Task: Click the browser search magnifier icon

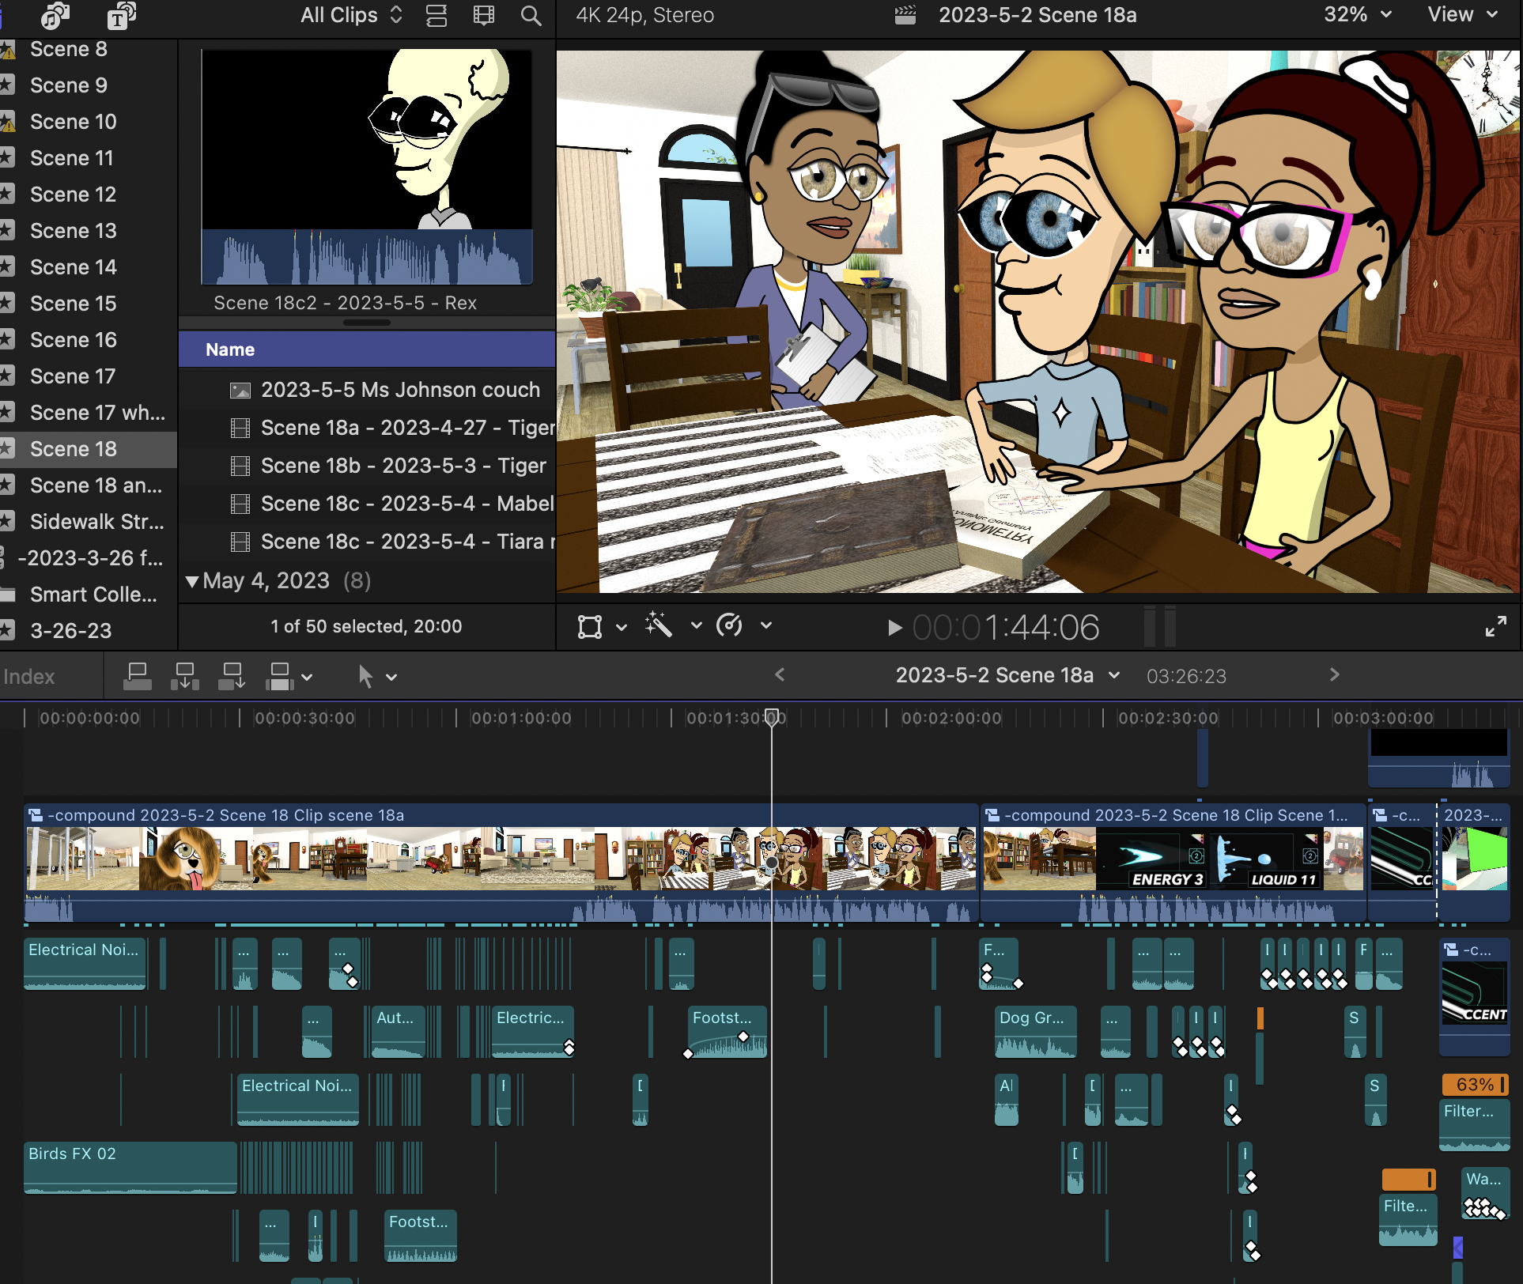Action: 531,16
